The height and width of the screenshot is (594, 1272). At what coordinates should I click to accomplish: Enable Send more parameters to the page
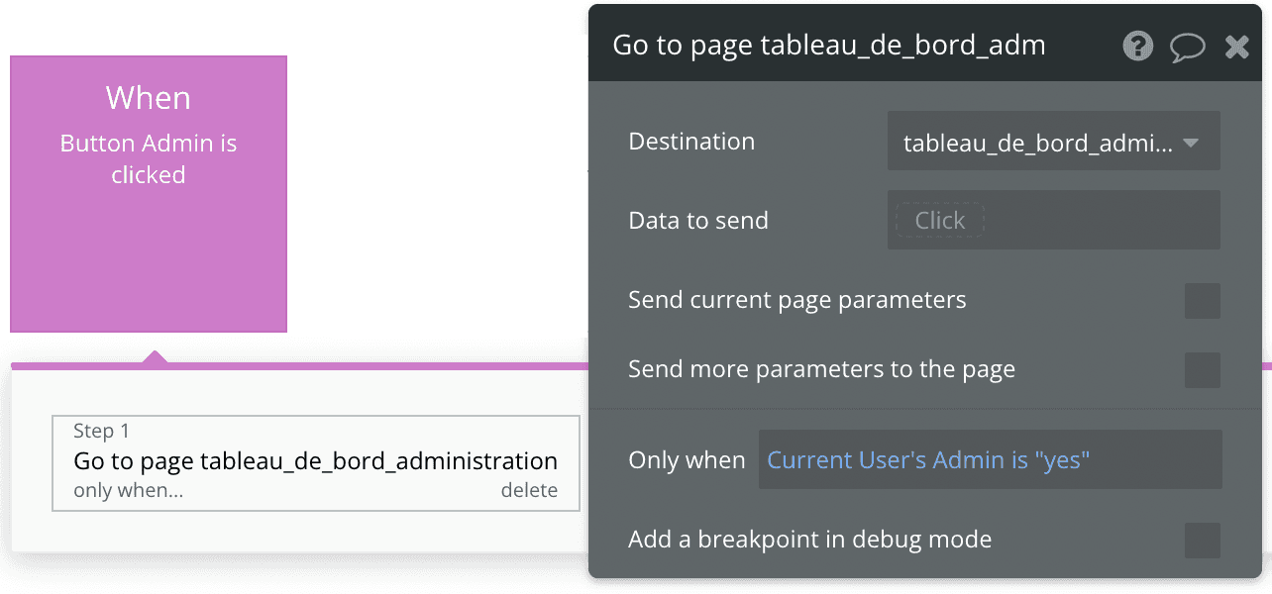click(x=1202, y=370)
